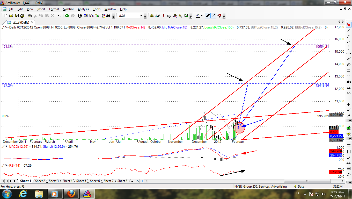This screenshot has height=199, width=352.
Task: Select the Horizontal line tool
Action: tap(348, 53)
